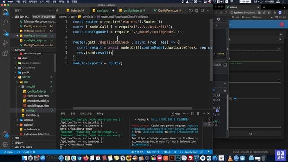Kill the terminal with trash icon

coord(198,114)
